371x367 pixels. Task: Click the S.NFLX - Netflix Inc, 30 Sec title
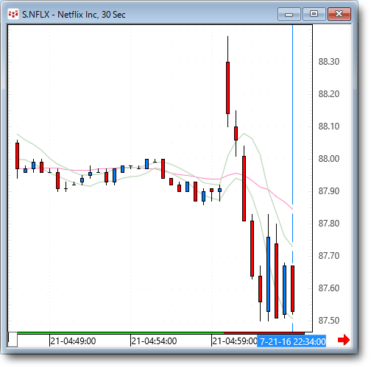(x=74, y=15)
